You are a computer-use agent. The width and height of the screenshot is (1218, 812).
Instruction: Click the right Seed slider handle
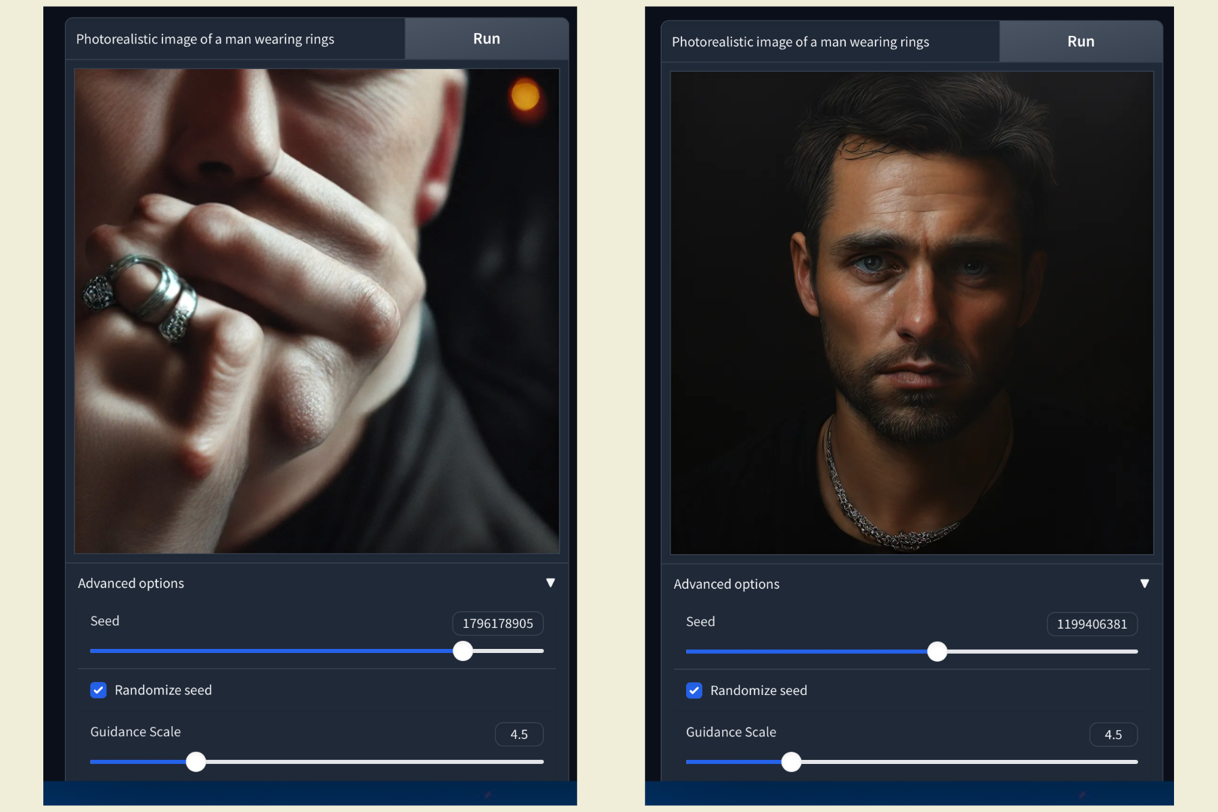tap(937, 652)
